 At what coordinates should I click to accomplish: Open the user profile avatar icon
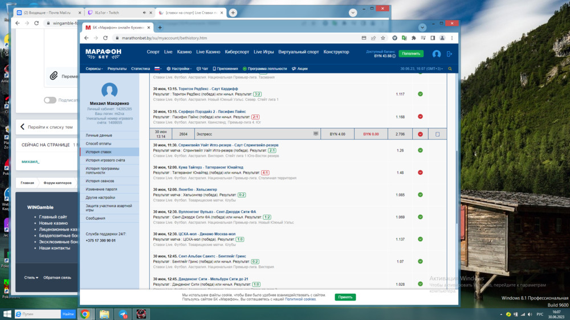tap(437, 54)
